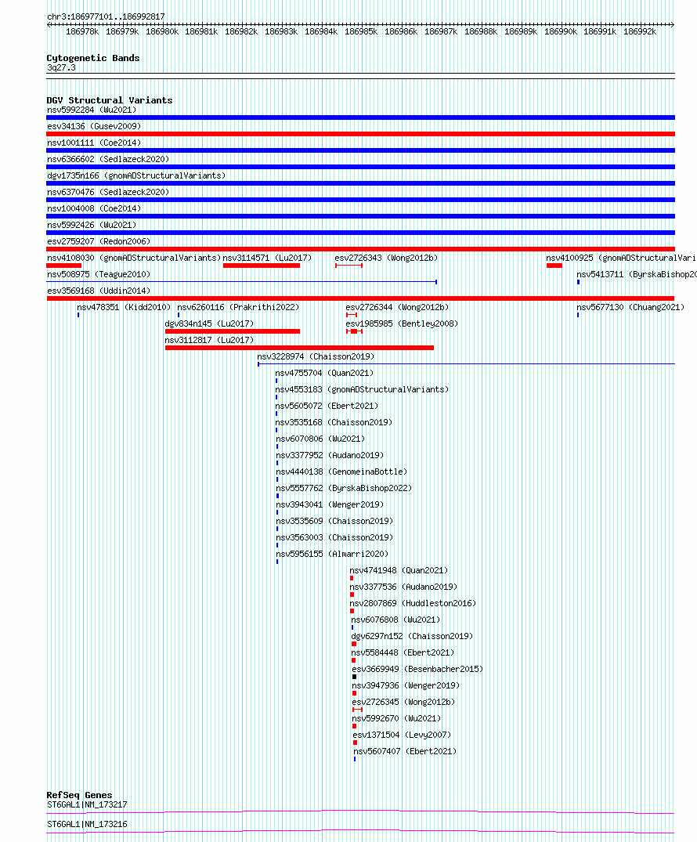Open the esv2726343 (Wong2012b) label

point(386,258)
